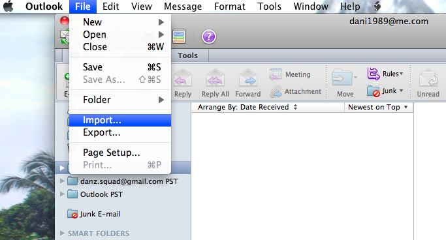Select Import... from the File menu

(120, 120)
